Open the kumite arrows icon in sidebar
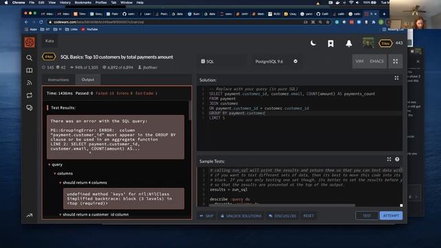 pyautogui.click(x=29, y=95)
